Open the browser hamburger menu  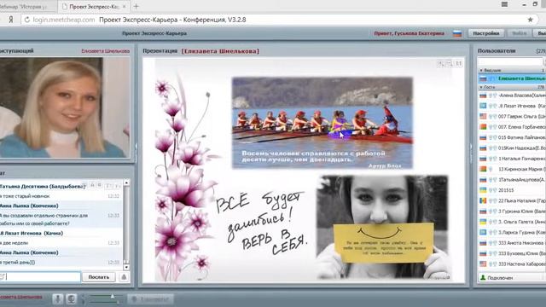[504, 4]
